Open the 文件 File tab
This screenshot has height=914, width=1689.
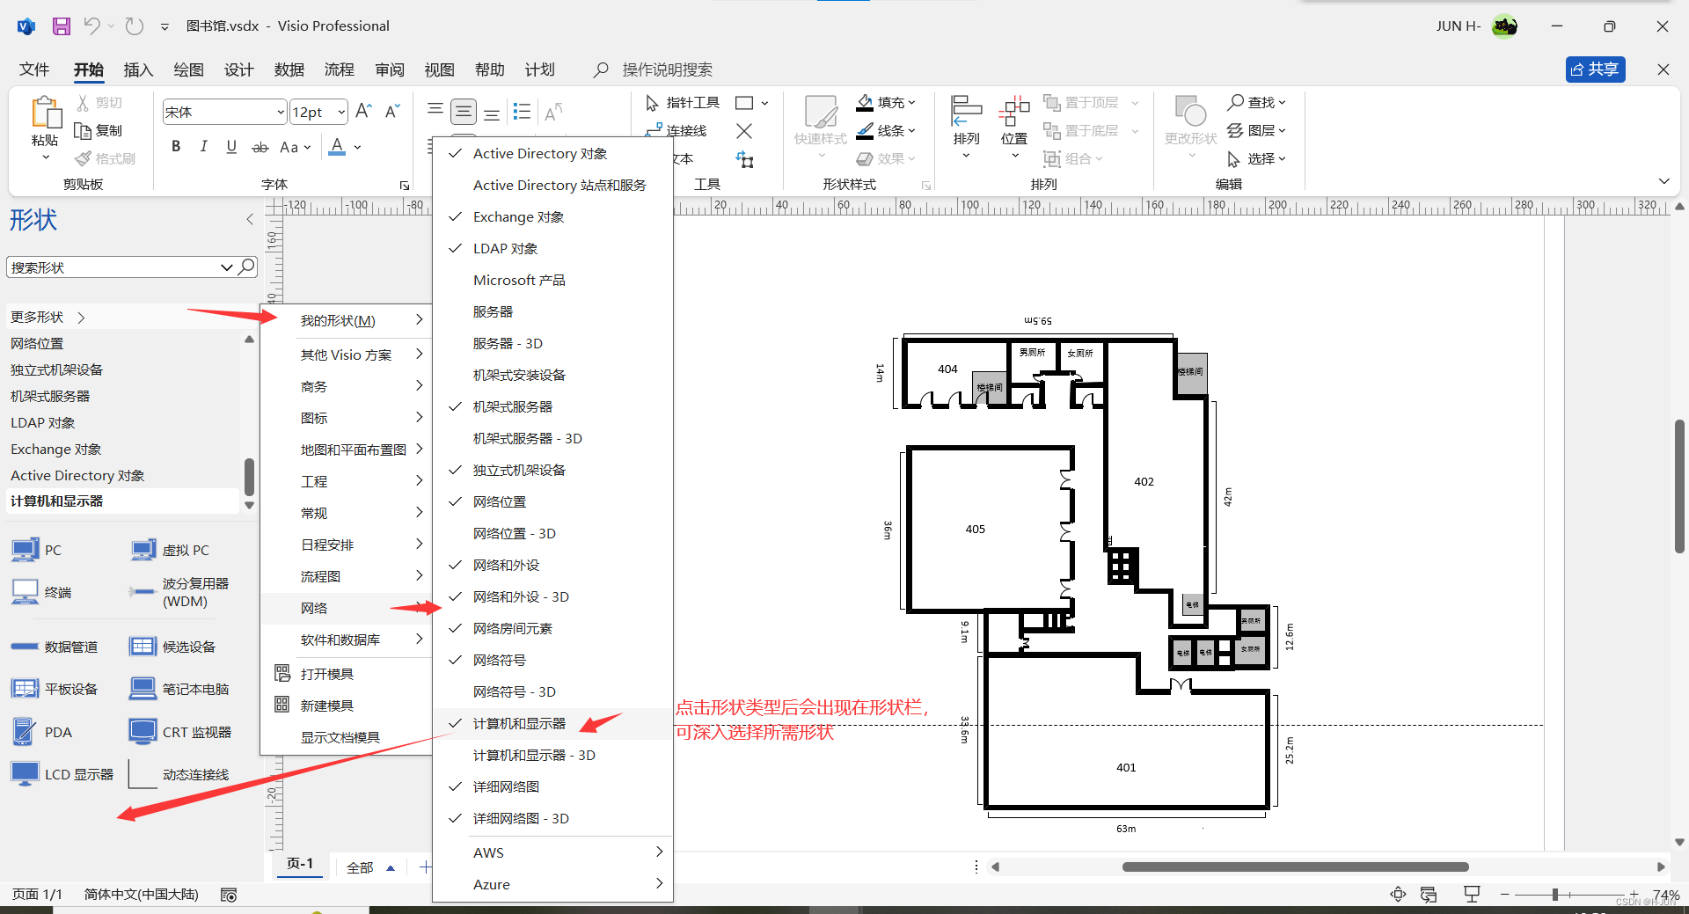(34, 69)
